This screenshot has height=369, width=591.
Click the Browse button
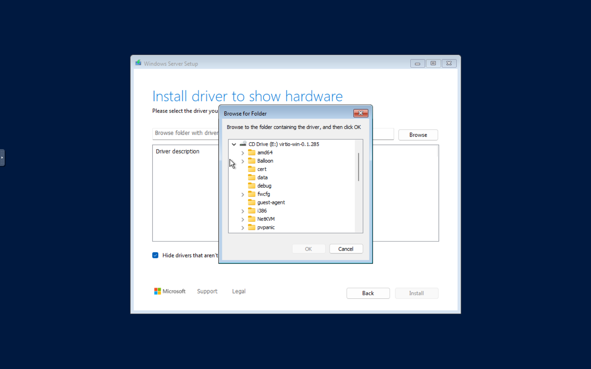click(418, 135)
